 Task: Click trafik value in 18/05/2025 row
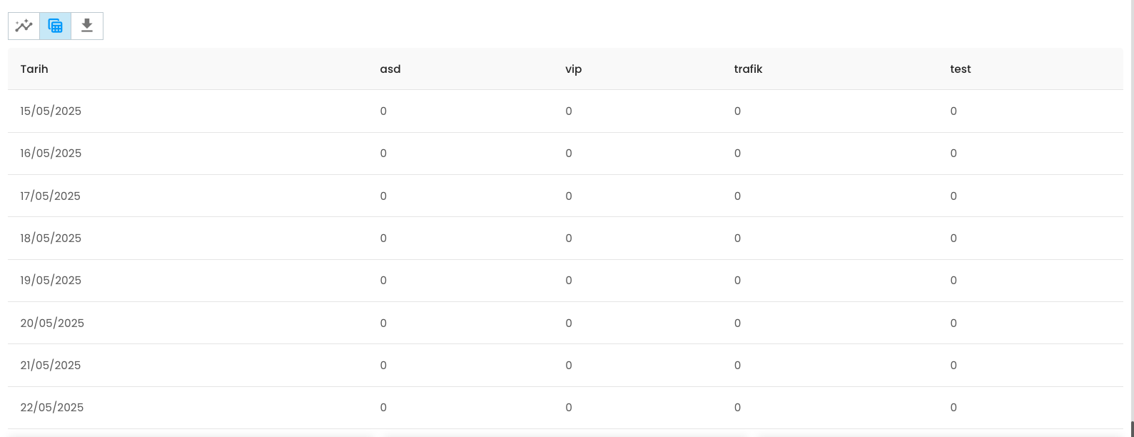(x=737, y=238)
